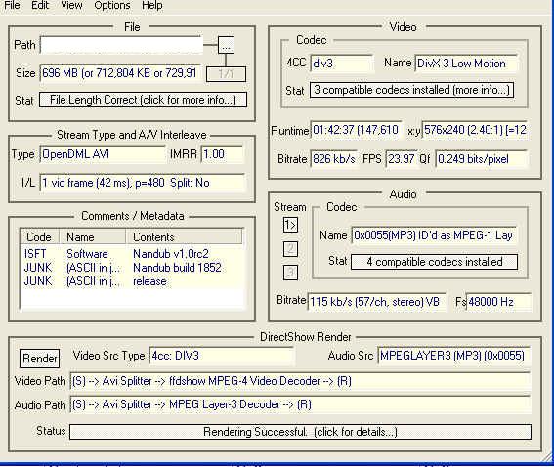Open the Edit menu
Viewport: 554px width, 467px height.
point(40,5)
